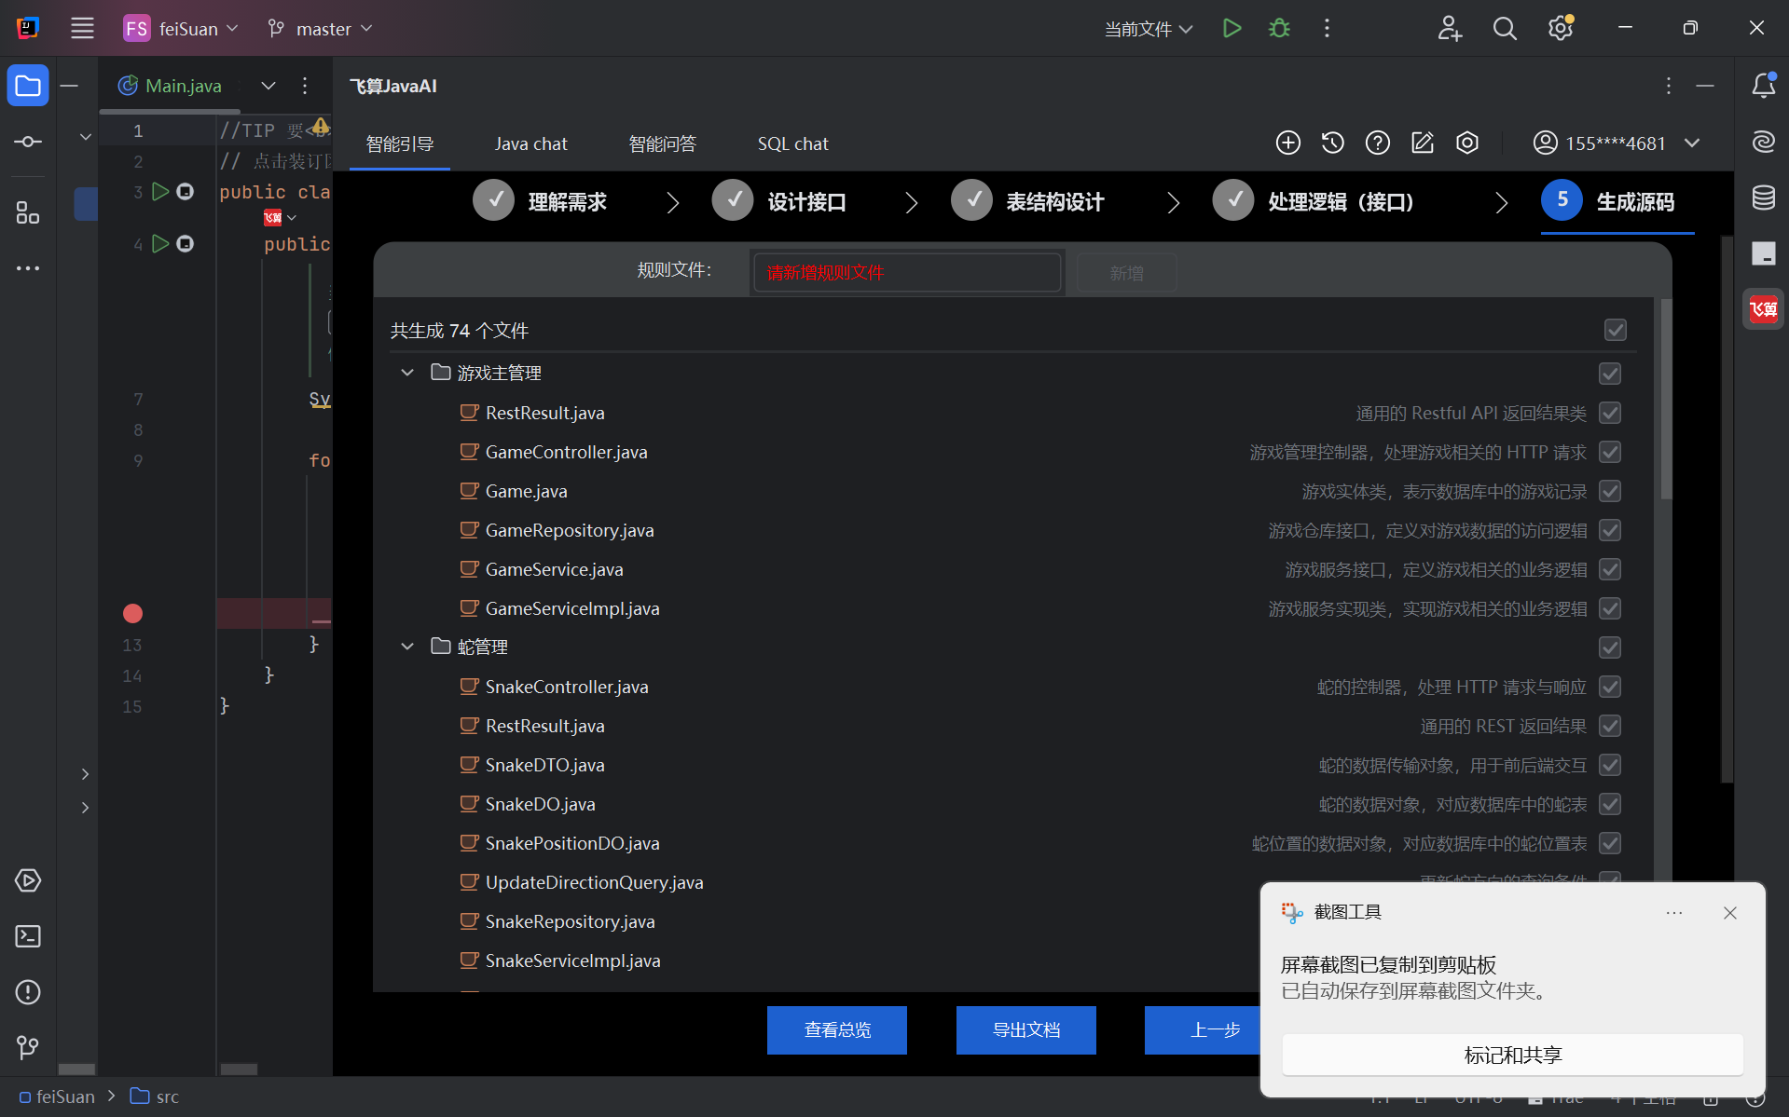
Task: Toggle the breakpoint red dot in gutter
Action: coord(132,613)
